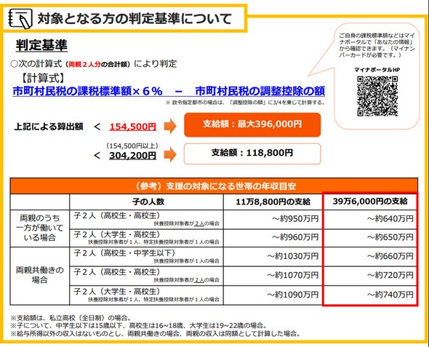
Task: Open the blue 市町村民税の課税標準額×6% link
Action: point(87,91)
